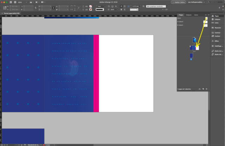
Task: Open the zoom level dropdown at 50 %
Action: pos(21,2)
